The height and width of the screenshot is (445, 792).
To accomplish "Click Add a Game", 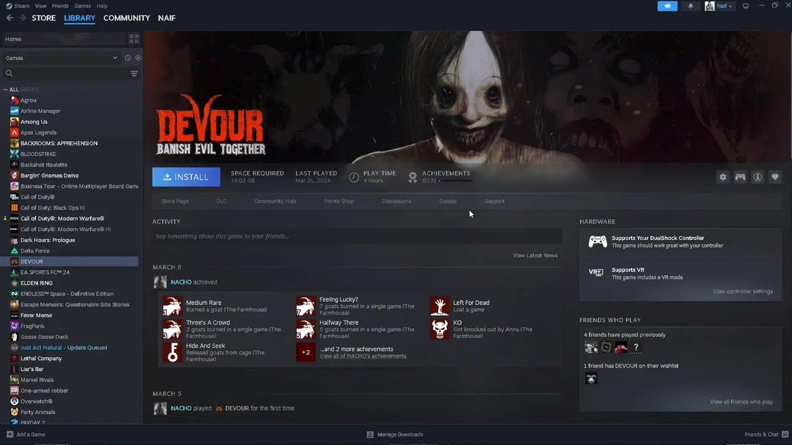I will (25, 434).
